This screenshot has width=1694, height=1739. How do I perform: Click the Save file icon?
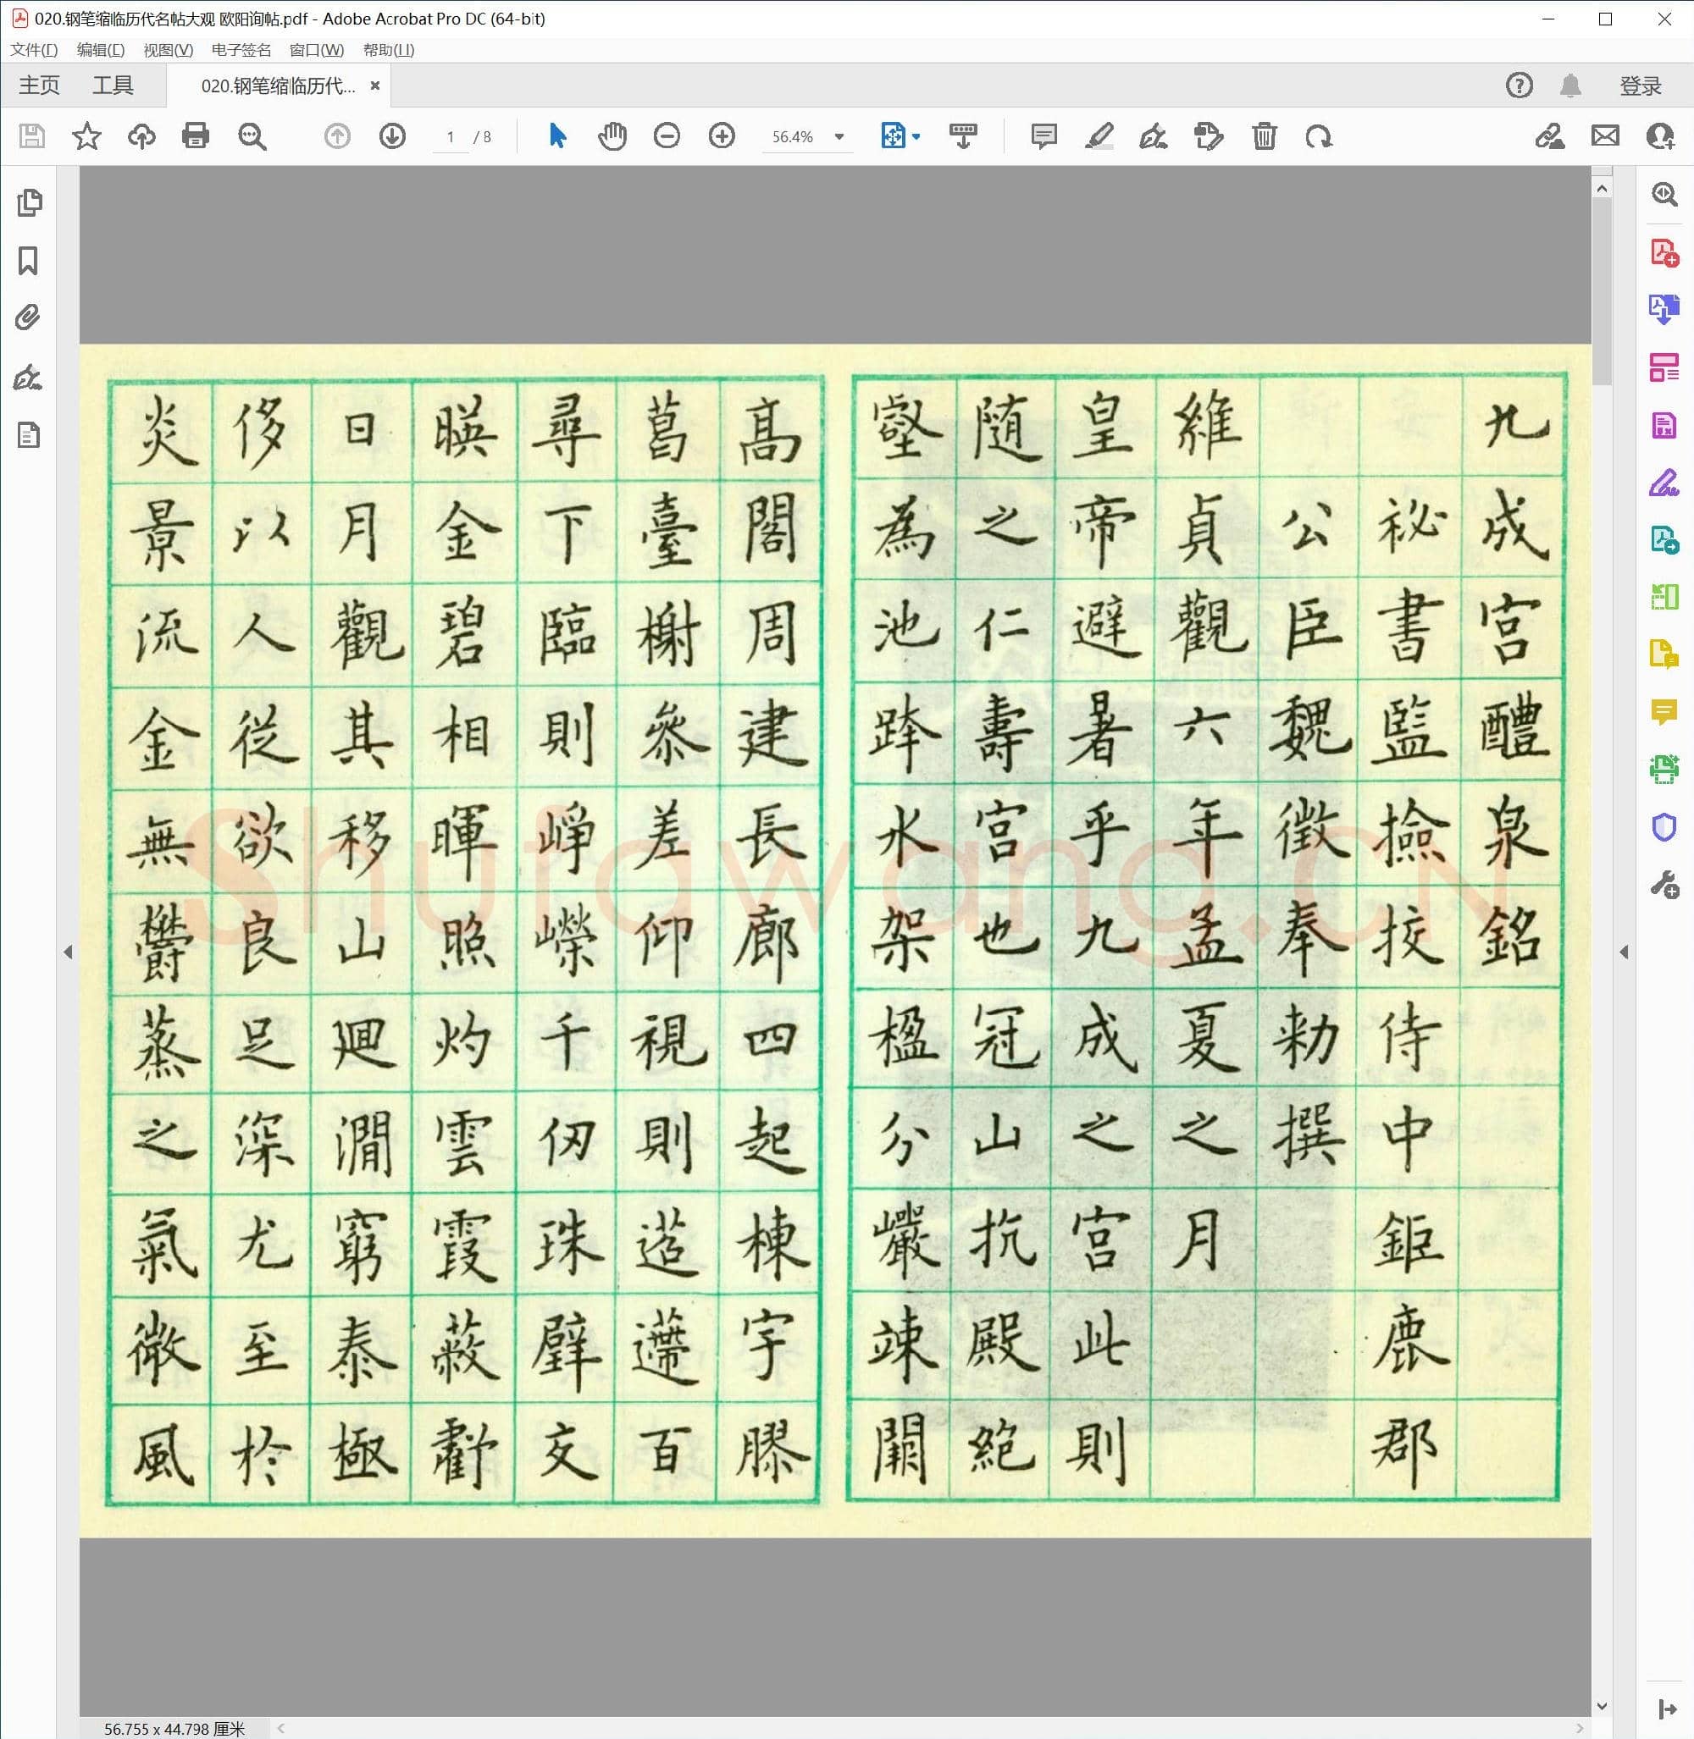tap(31, 136)
